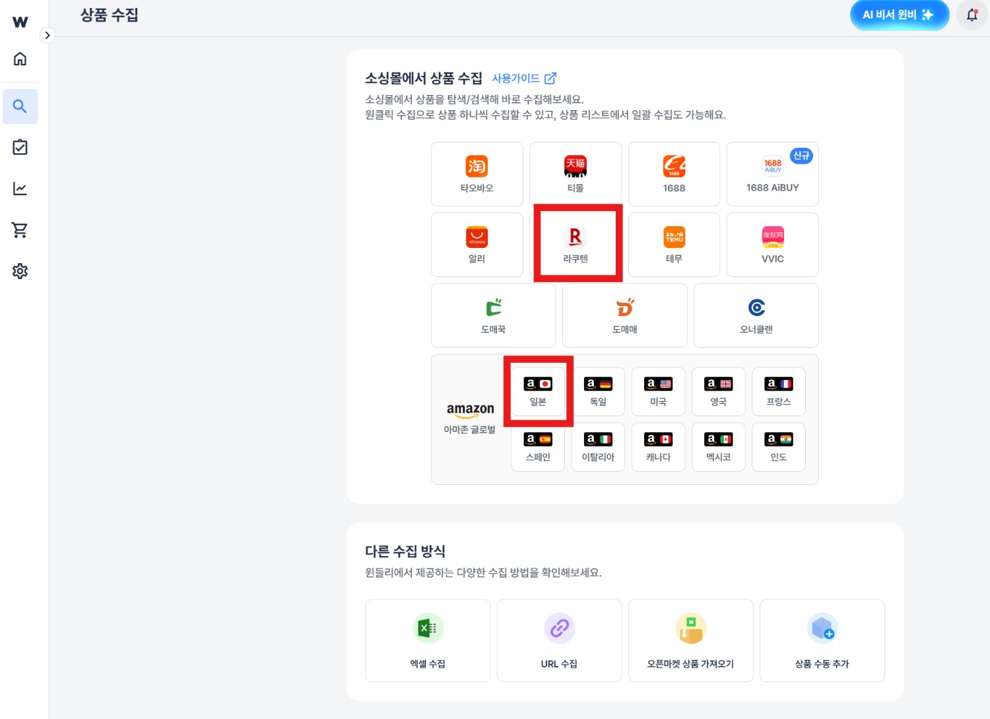Select the 라쿠텐 tile
This screenshot has height=719, width=990.
(x=576, y=245)
